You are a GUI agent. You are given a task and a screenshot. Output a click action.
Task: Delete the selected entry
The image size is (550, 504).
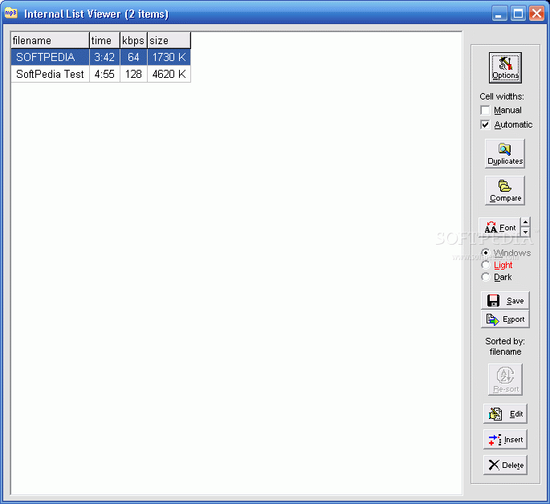click(x=505, y=465)
